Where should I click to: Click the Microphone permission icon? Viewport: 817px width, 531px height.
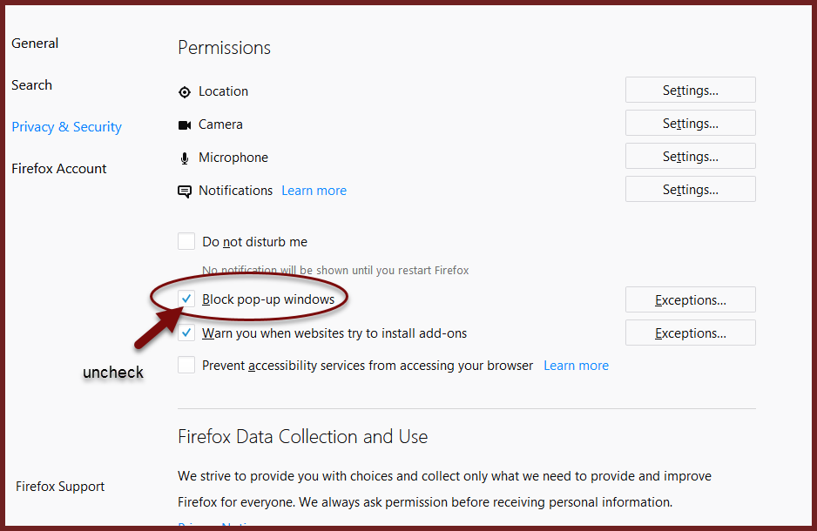[185, 158]
